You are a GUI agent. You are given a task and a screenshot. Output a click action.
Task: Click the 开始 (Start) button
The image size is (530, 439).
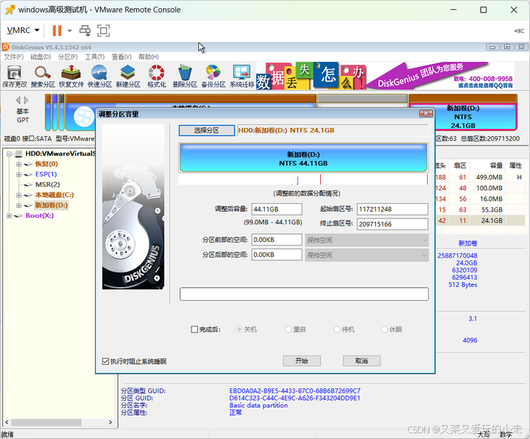click(302, 360)
